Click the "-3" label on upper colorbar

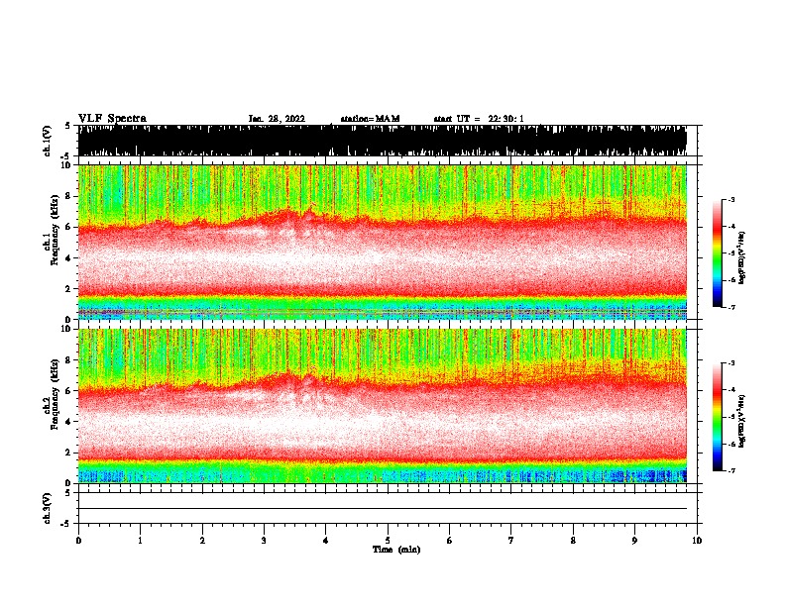pos(730,200)
